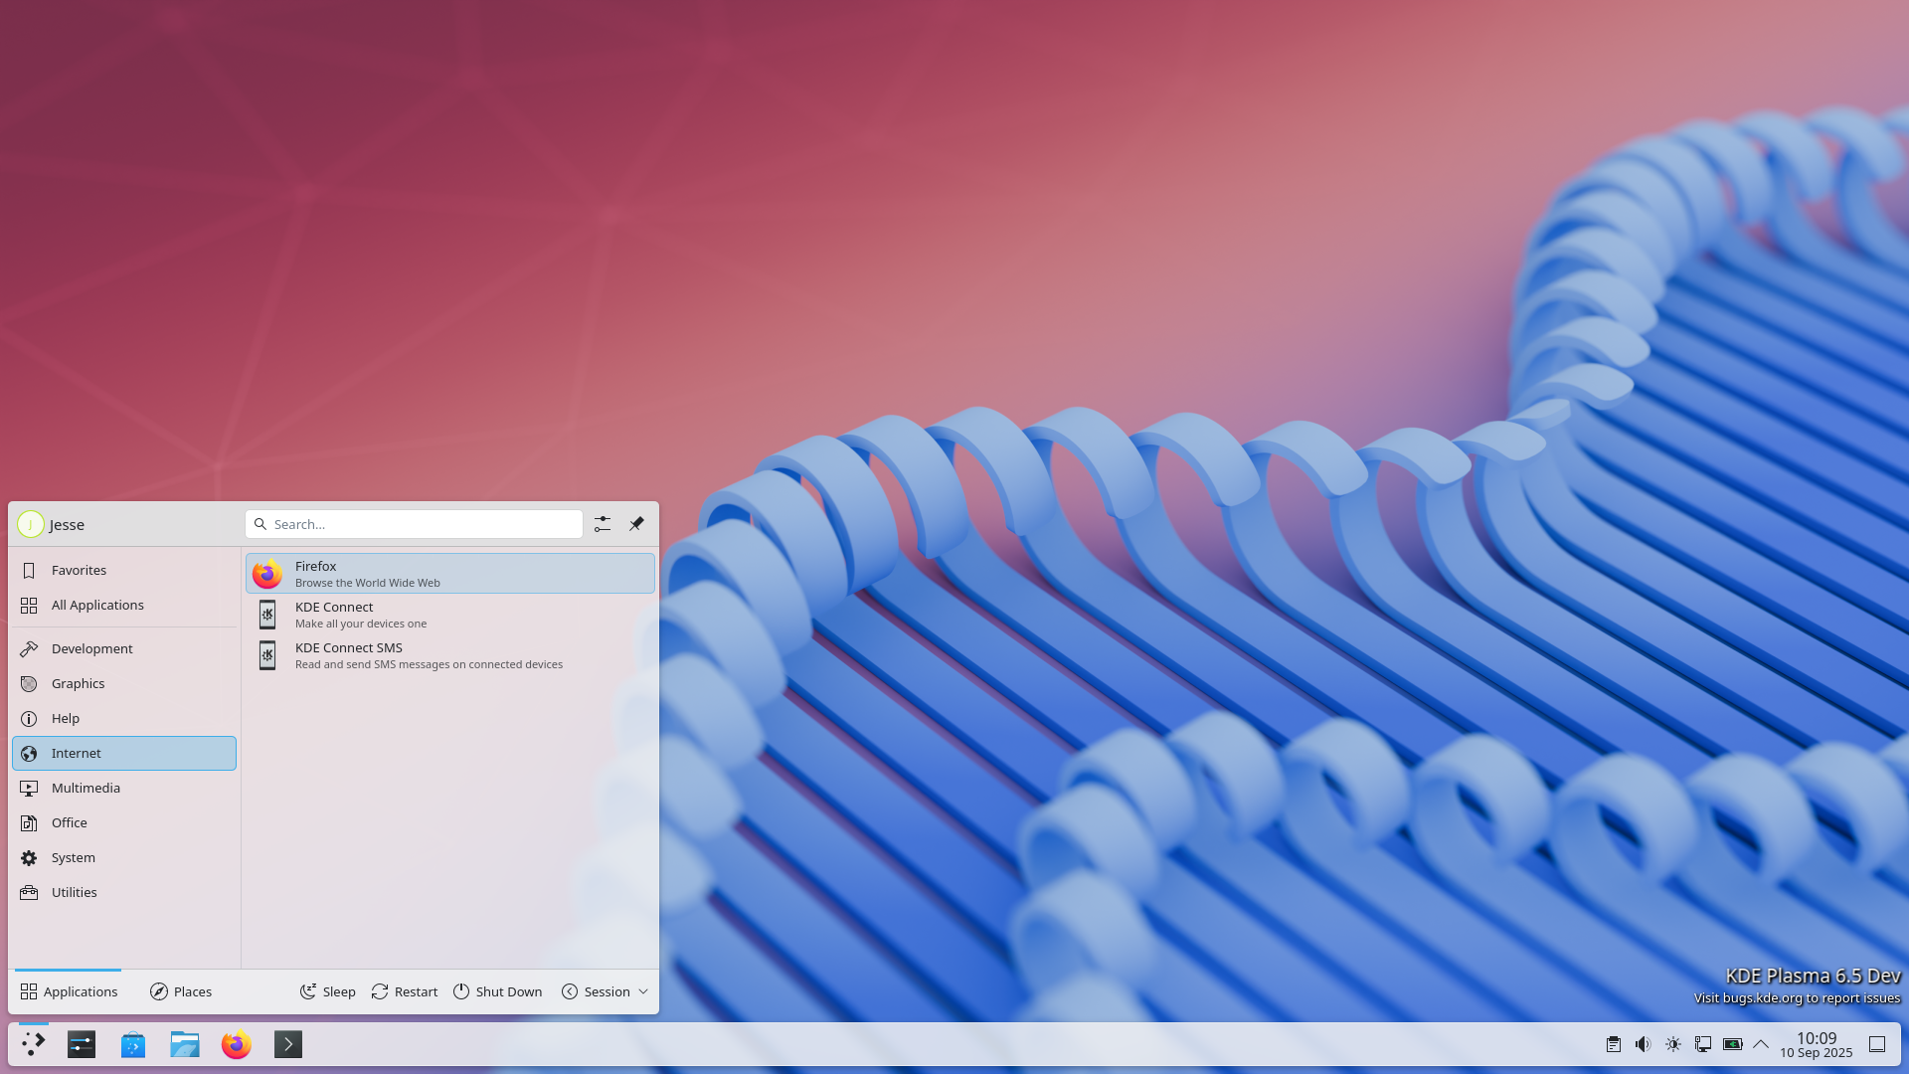Open Discover software center in taskbar

click(133, 1044)
